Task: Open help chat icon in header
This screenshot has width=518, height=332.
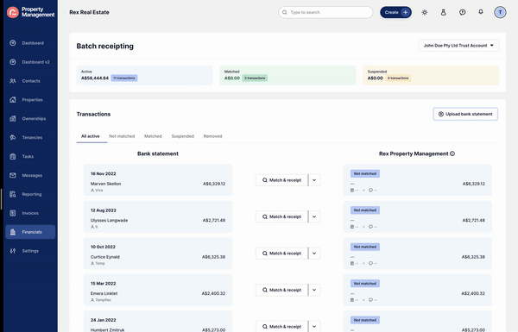Action: click(x=462, y=13)
